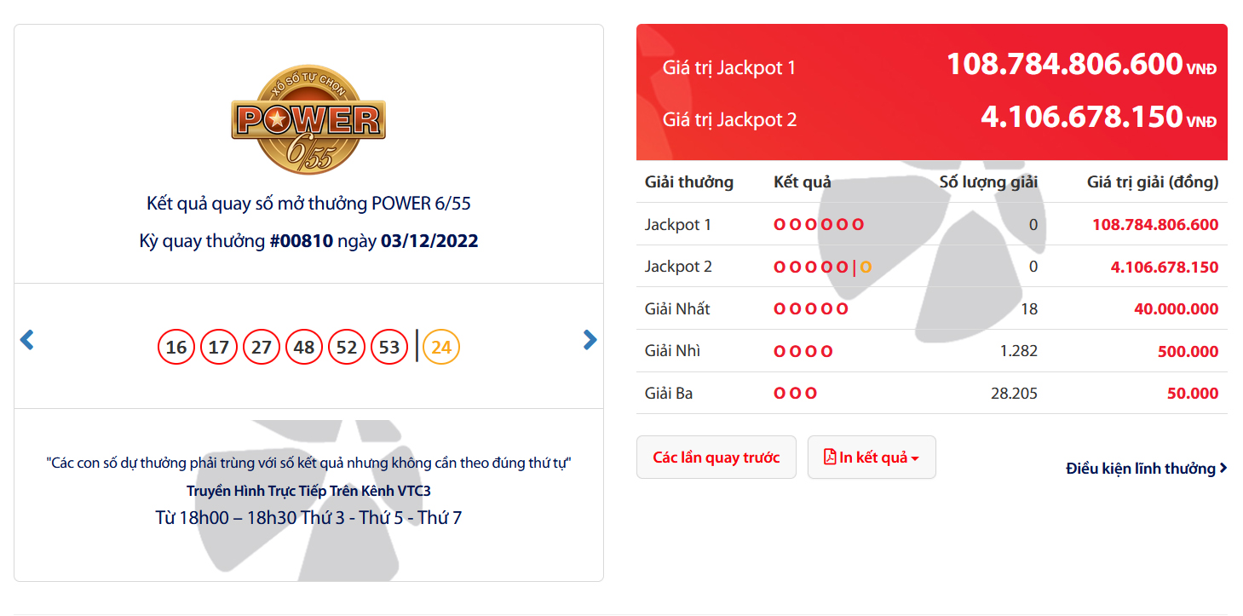The image size is (1243, 616).
Task: Select winning number ball 52
Action: 347,347
